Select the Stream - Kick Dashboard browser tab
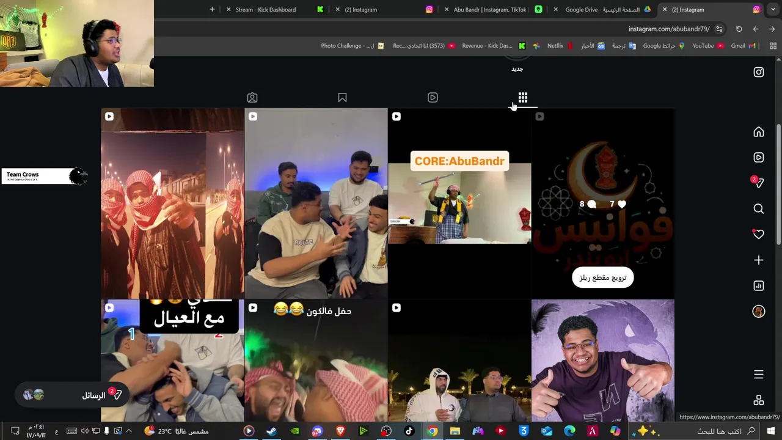Image resolution: width=782 pixels, height=440 pixels. click(x=275, y=10)
